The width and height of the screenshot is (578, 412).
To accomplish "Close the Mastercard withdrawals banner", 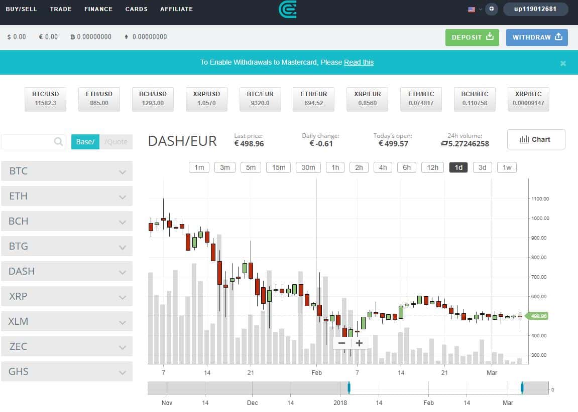I will pyautogui.click(x=563, y=63).
